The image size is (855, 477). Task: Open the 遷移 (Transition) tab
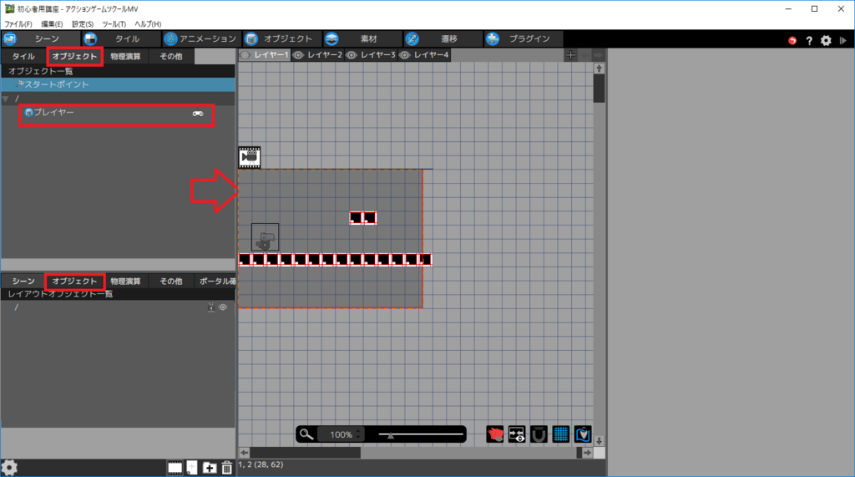[443, 38]
